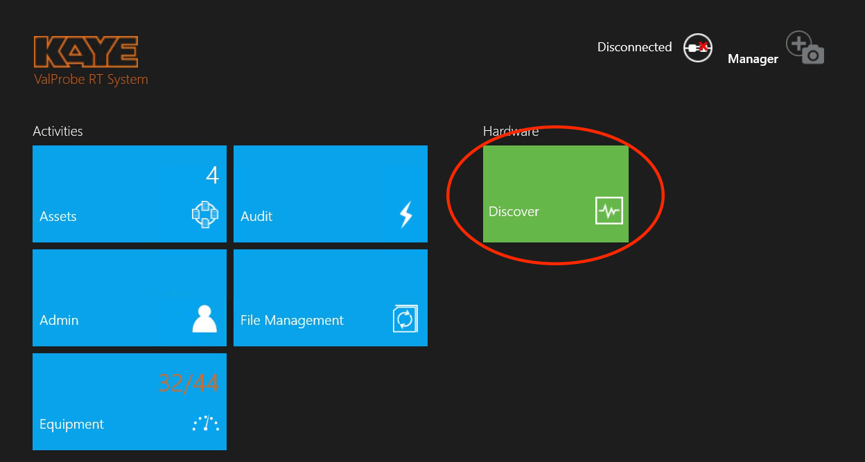Open the Audit tile label

point(256,217)
